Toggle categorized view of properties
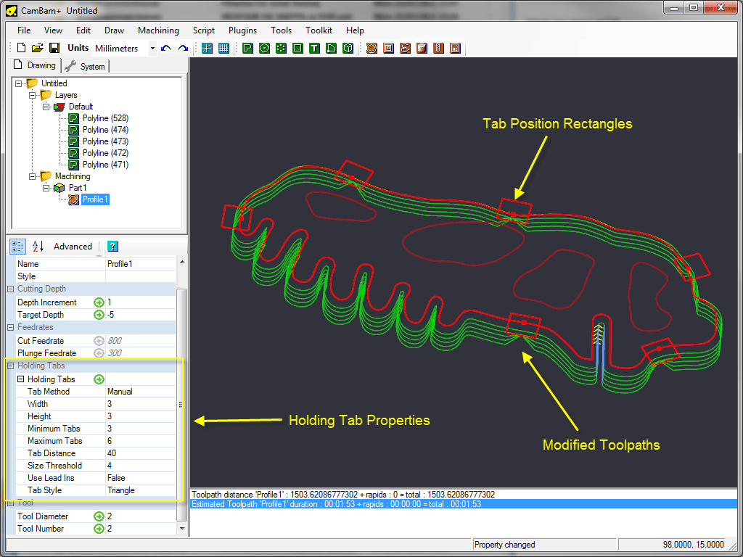The height and width of the screenshot is (557, 743). 18,247
